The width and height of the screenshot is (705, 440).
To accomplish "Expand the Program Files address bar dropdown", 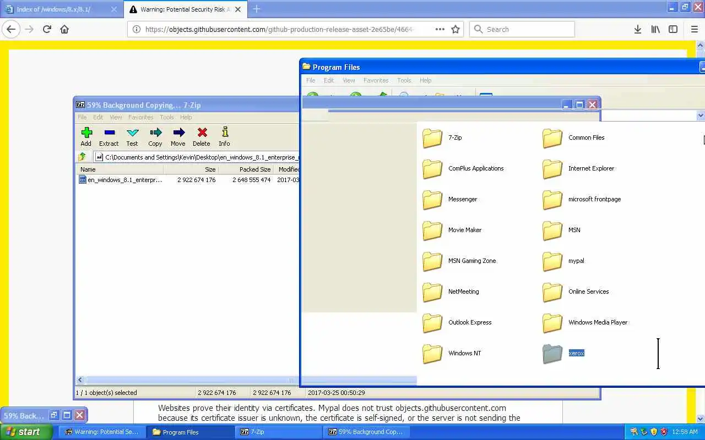I will 701,116.
